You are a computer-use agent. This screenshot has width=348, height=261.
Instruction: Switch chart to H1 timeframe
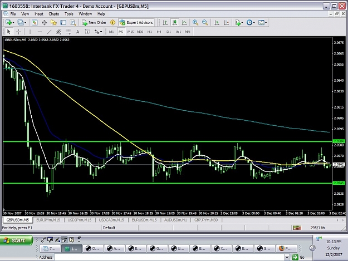(150, 32)
